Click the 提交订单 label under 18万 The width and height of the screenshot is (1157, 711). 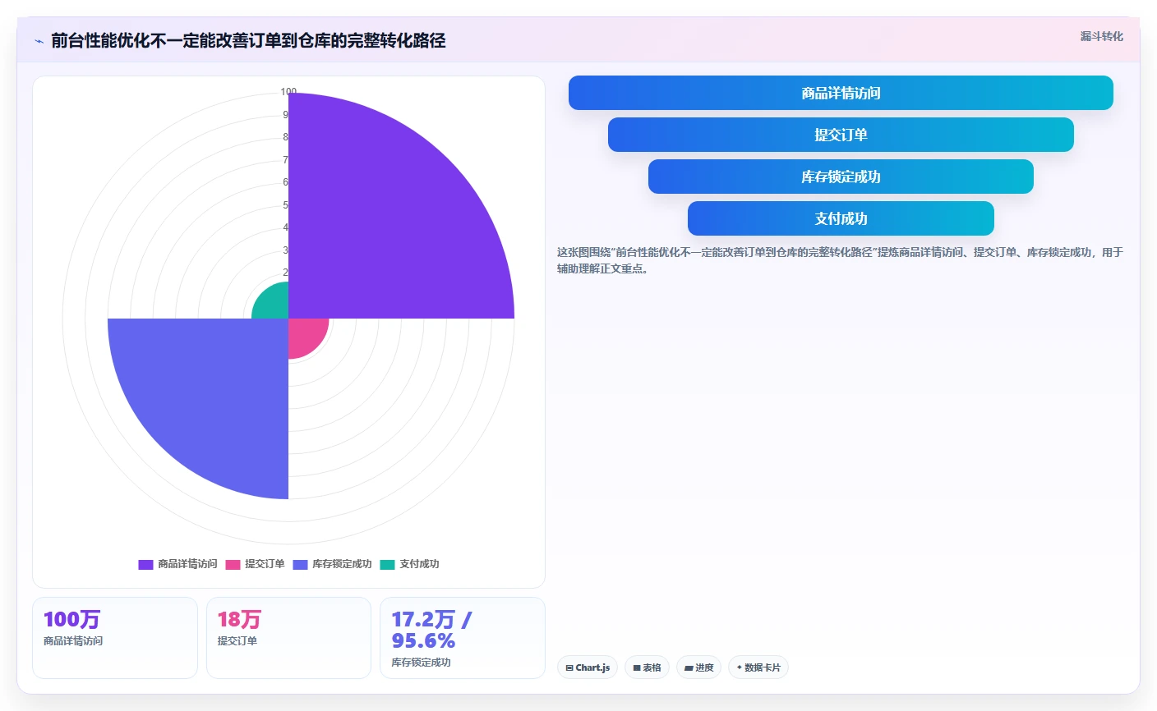pos(237,641)
